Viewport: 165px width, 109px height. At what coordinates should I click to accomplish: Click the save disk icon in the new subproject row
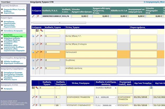pos(33,88)
